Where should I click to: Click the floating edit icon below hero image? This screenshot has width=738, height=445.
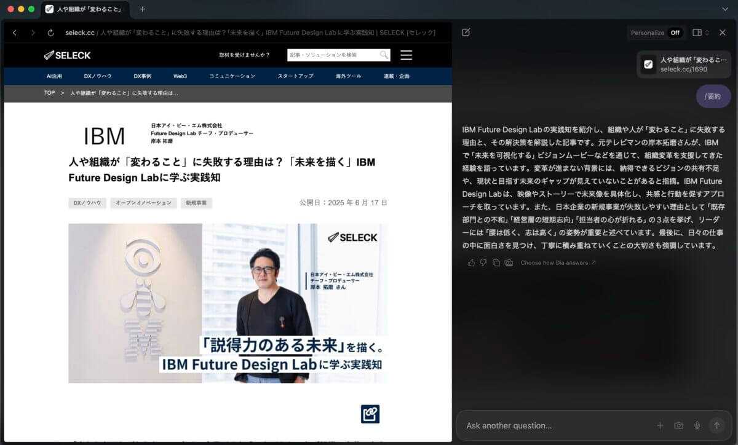(370, 414)
